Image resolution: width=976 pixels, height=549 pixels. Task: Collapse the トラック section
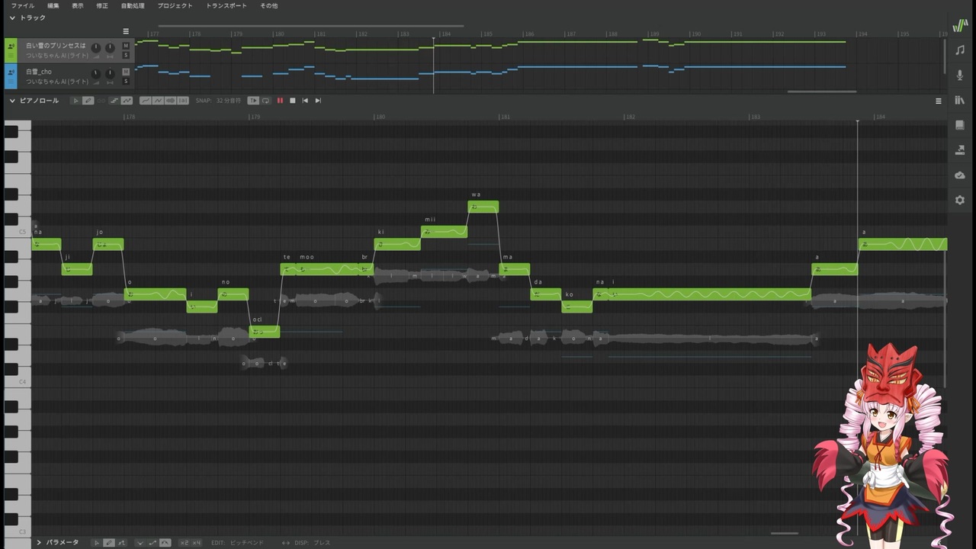(12, 18)
